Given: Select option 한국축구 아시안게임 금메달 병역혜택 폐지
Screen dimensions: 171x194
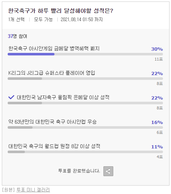Looking at the screenshot, I should (54, 48).
